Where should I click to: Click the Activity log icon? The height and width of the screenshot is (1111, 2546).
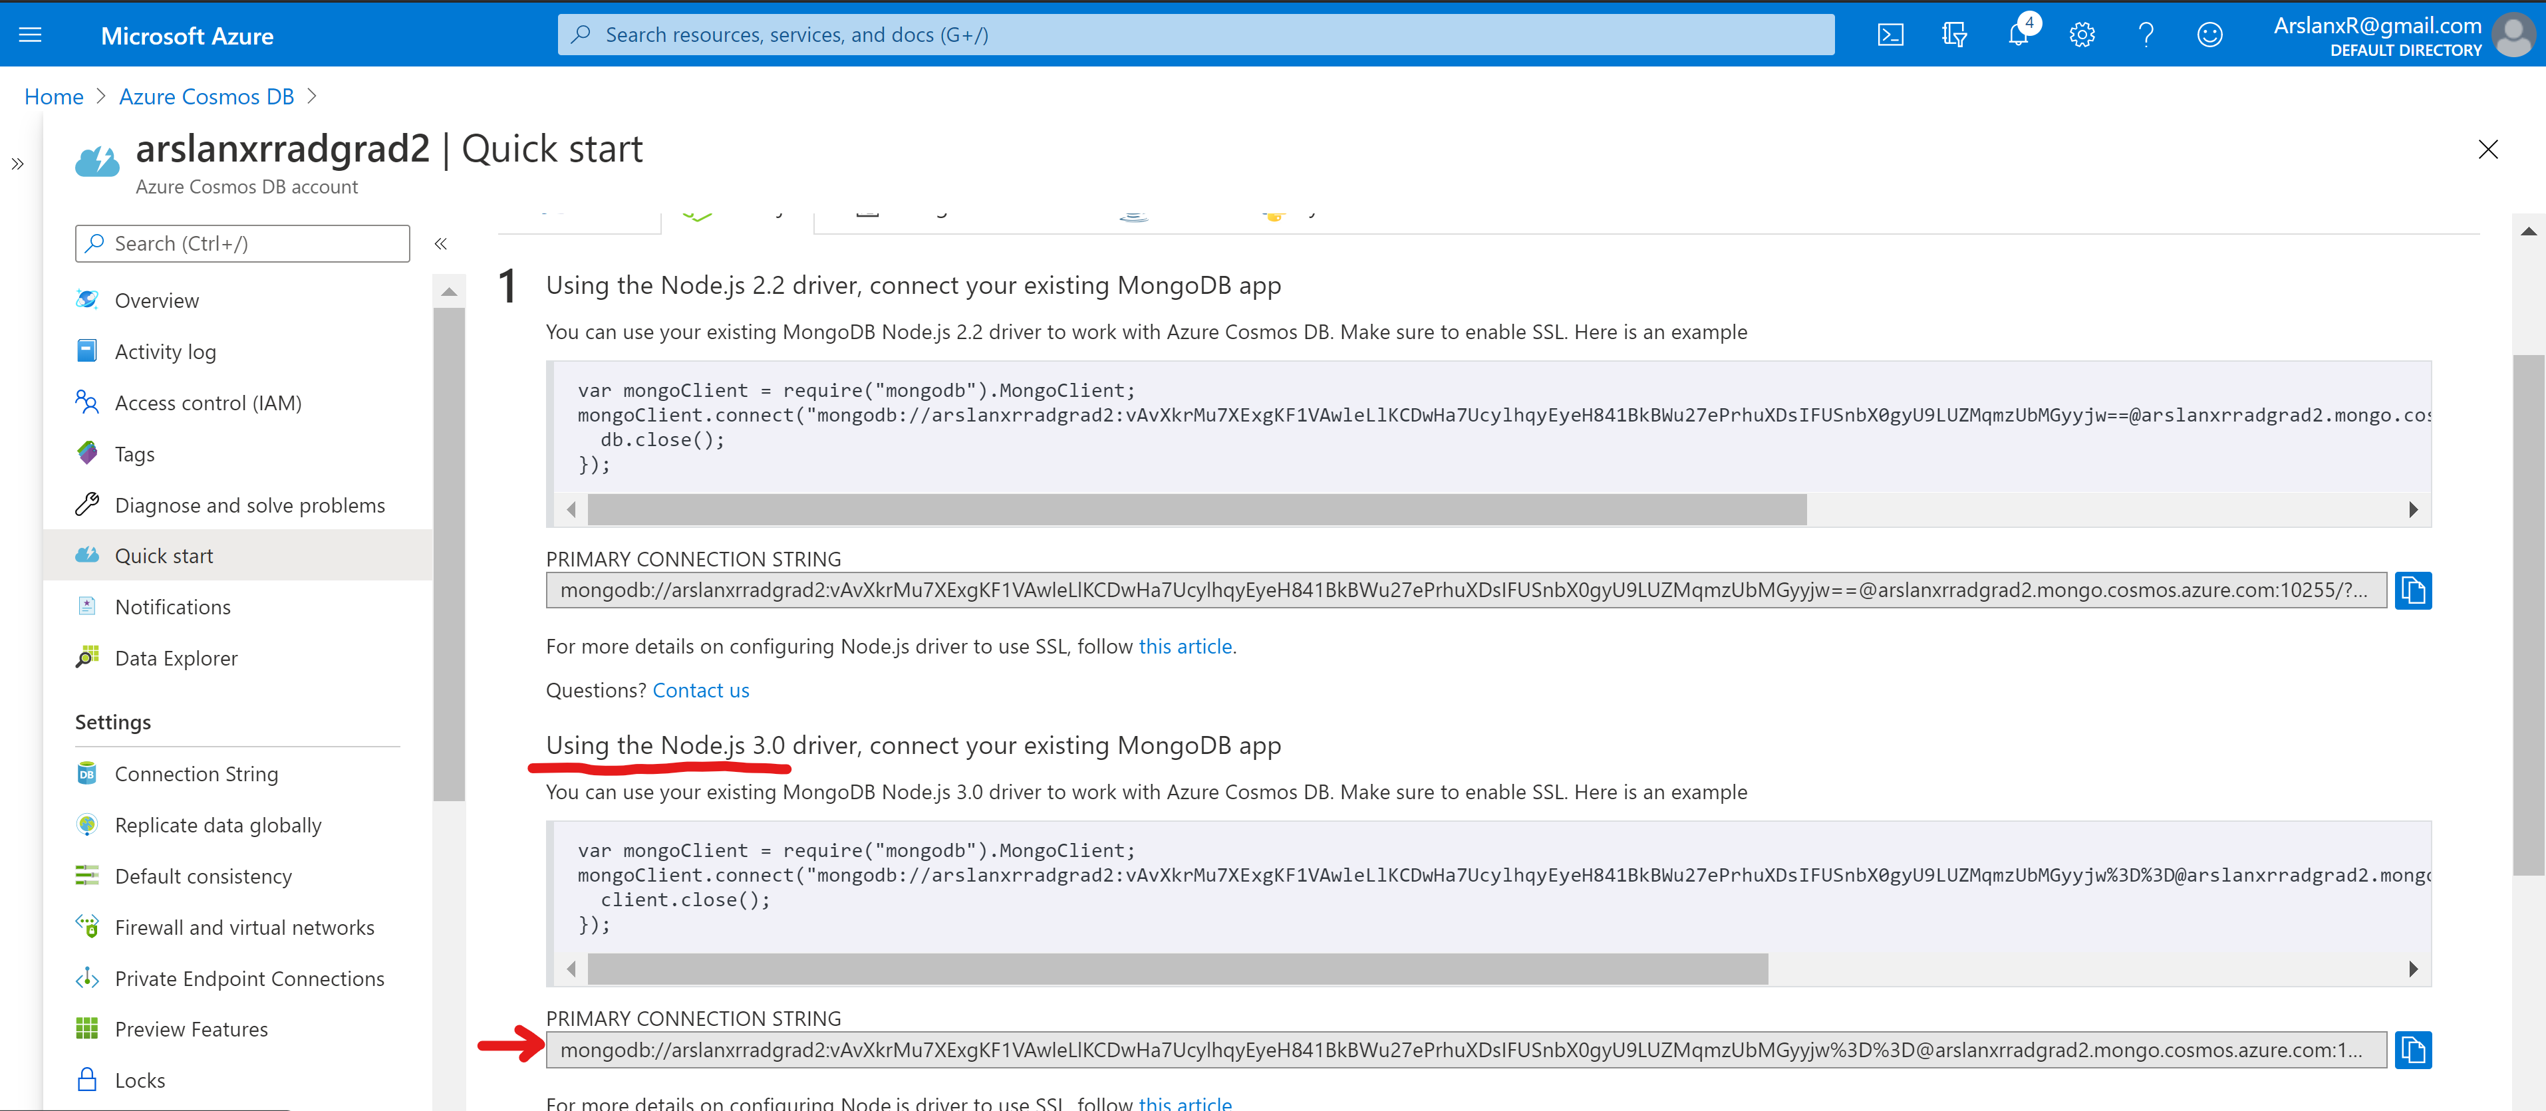87,350
